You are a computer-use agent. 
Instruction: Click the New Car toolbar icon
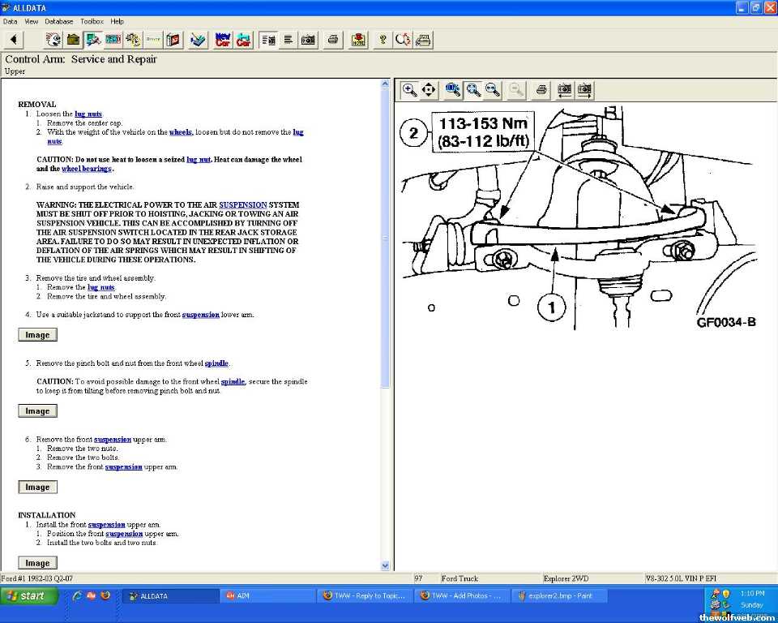click(223, 39)
